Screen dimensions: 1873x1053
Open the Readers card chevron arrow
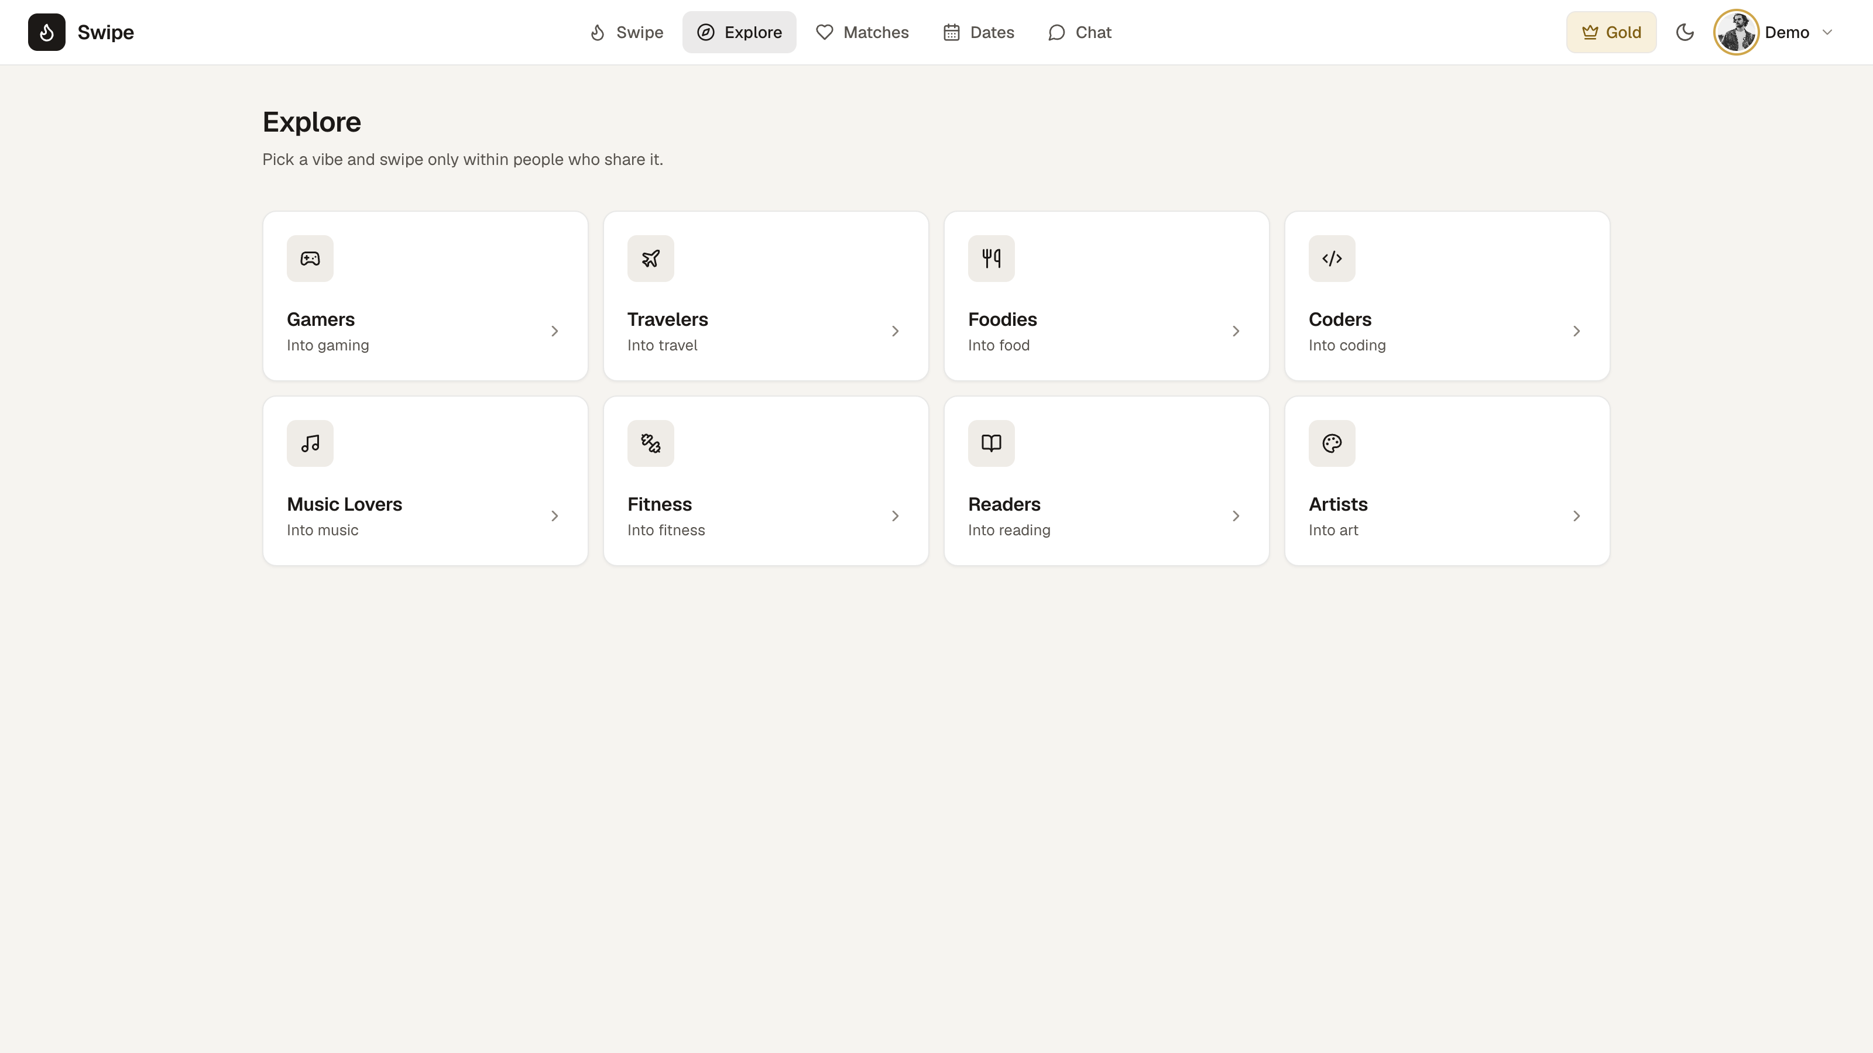[1236, 516]
